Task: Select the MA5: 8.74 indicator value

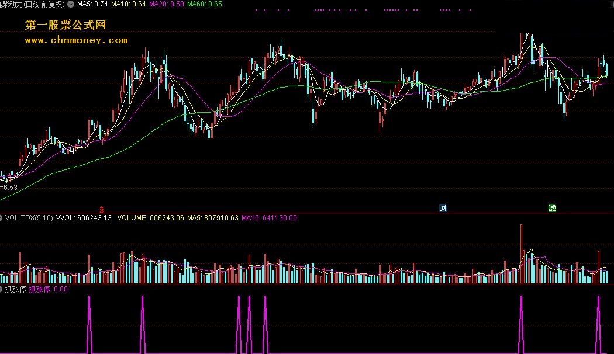Action: point(92,4)
